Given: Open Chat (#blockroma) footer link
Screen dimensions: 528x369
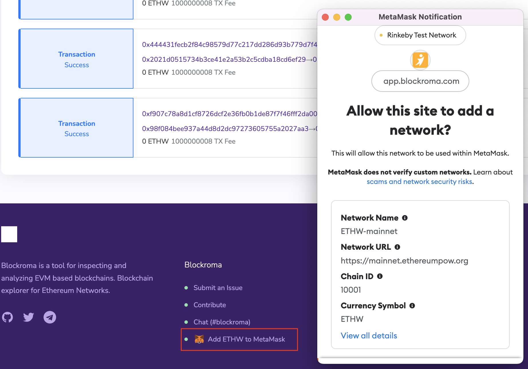Looking at the screenshot, I should coord(222,322).
